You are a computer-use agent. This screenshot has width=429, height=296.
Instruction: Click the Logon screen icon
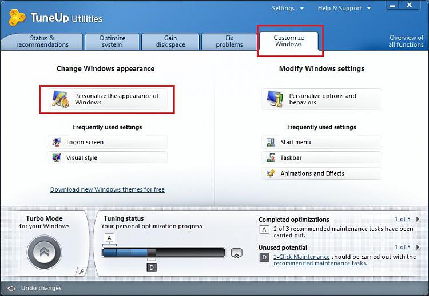(x=57, y=142)
